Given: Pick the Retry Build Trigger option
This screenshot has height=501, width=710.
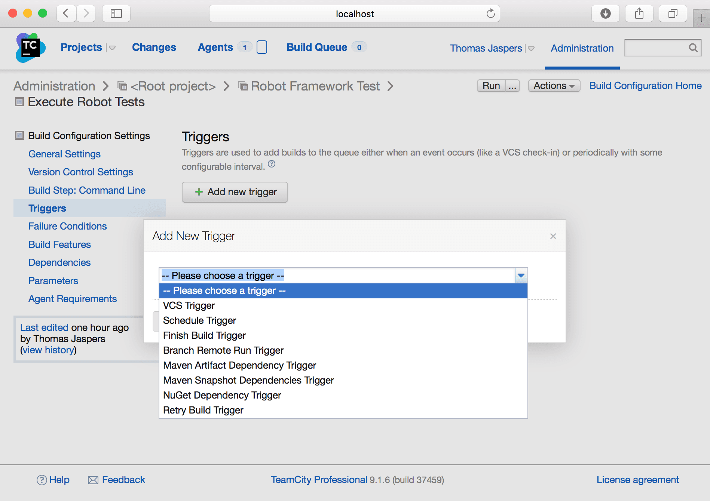Looking at the screenshot, I should (x=203, y=411).
